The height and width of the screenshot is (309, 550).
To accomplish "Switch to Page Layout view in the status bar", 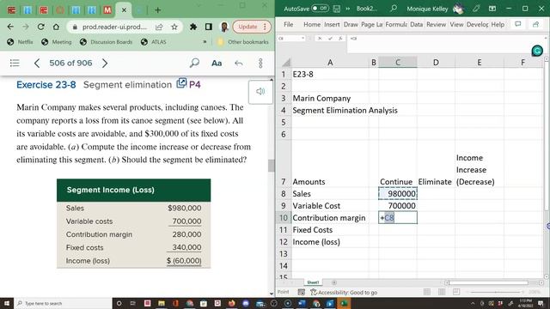I will pyautogui.click(x=442, y=292).
